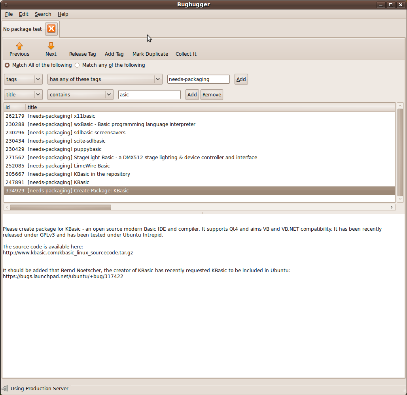Screen dimensions: 407x395
Task: Select bug 305667 KBasic in the repository
Action: pos(200,174)
